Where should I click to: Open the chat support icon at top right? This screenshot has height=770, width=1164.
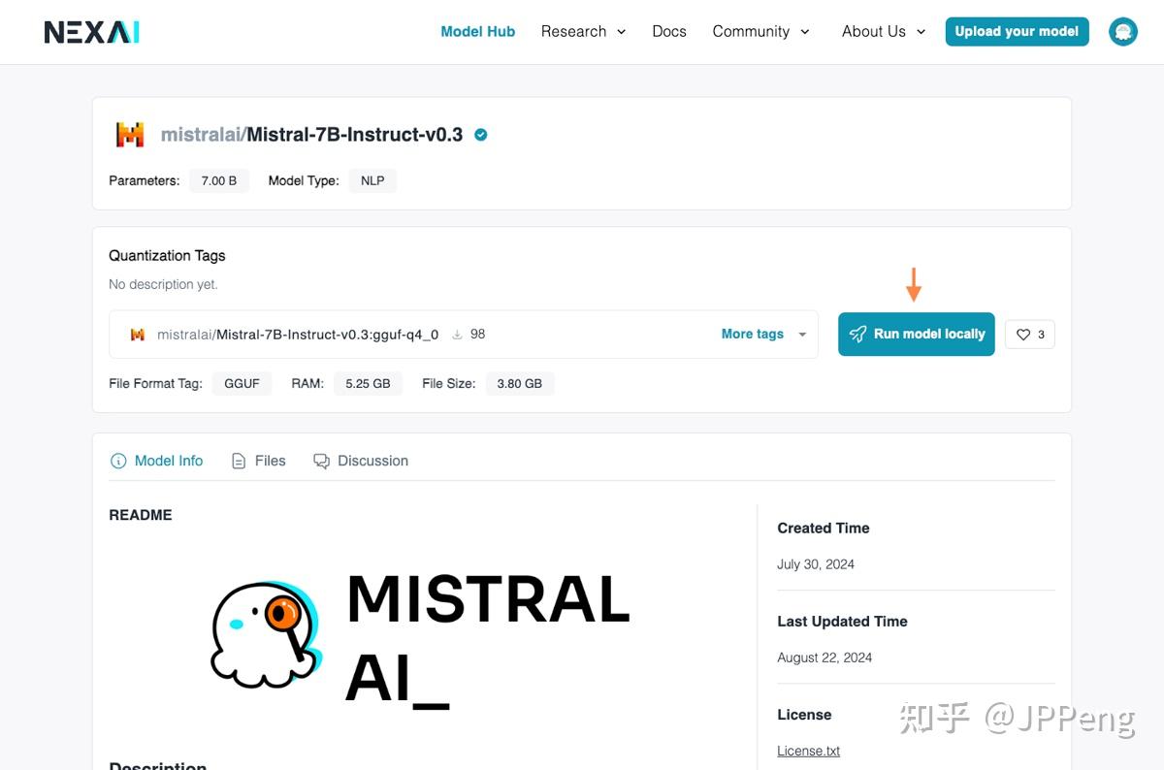pyautogui.click(x=1122, y=31)
